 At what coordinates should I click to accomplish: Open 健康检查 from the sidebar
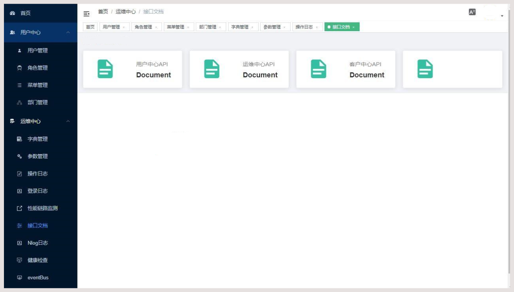pos(41,260)
